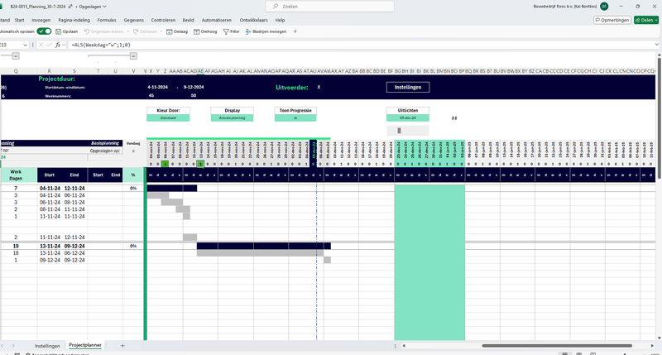The width and height of the screenshot is (662, 355).
Task: Open the Name Box dropdown arrow
Action: click(x=26, y=45)
